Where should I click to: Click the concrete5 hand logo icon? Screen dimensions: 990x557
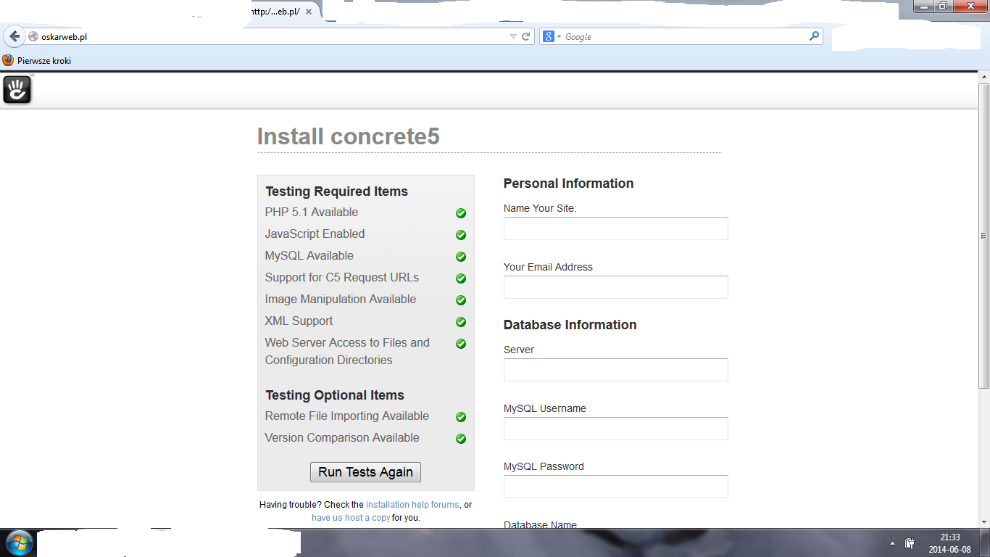pyautogui.click(x=17, y=90)
